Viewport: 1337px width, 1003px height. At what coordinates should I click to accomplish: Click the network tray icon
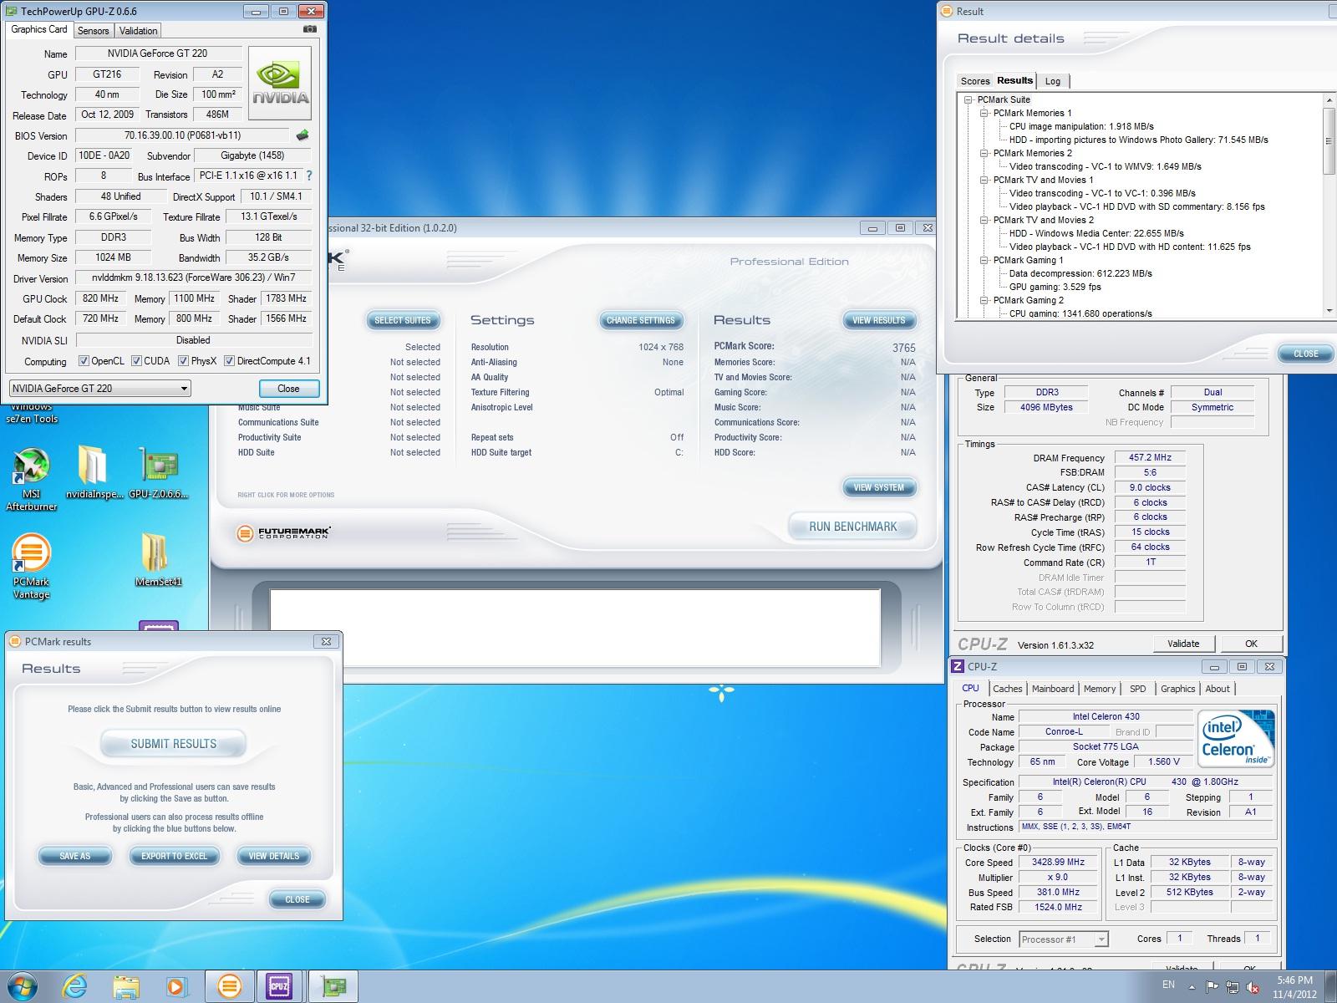coord(1233,987)
